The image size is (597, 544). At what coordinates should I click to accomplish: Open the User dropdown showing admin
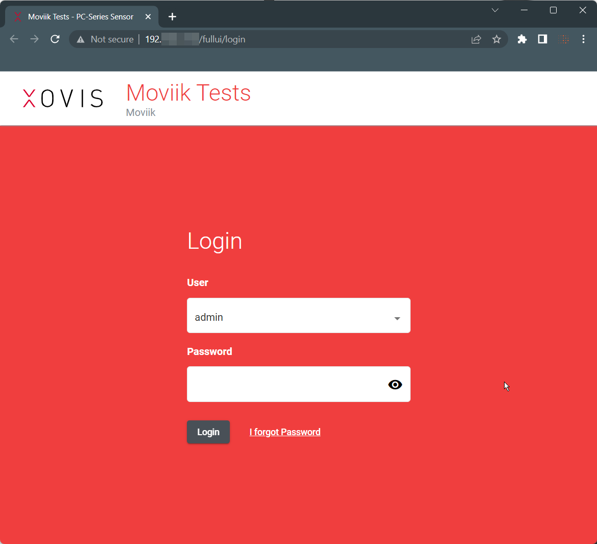click(x=298, y=316)
